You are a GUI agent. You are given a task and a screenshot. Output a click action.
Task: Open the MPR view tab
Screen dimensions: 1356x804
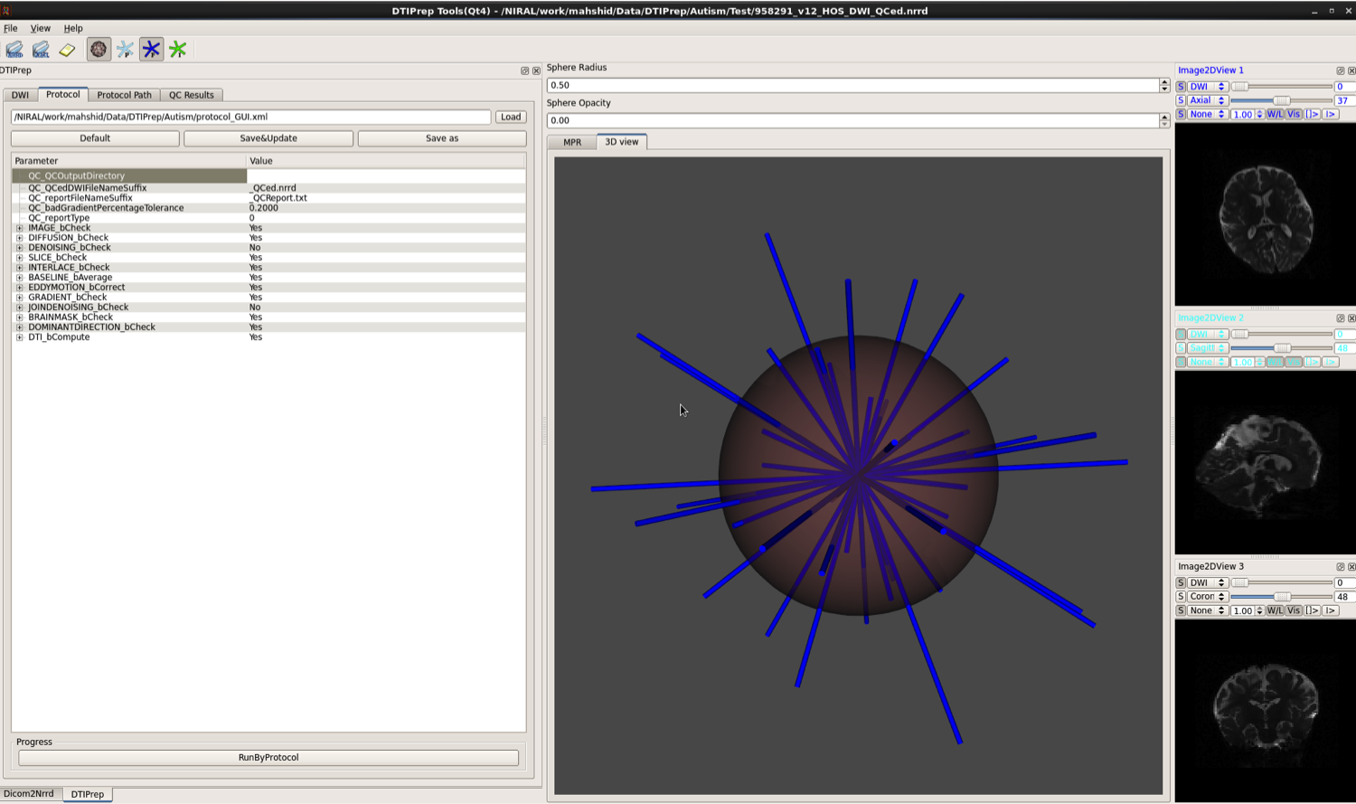572,142
